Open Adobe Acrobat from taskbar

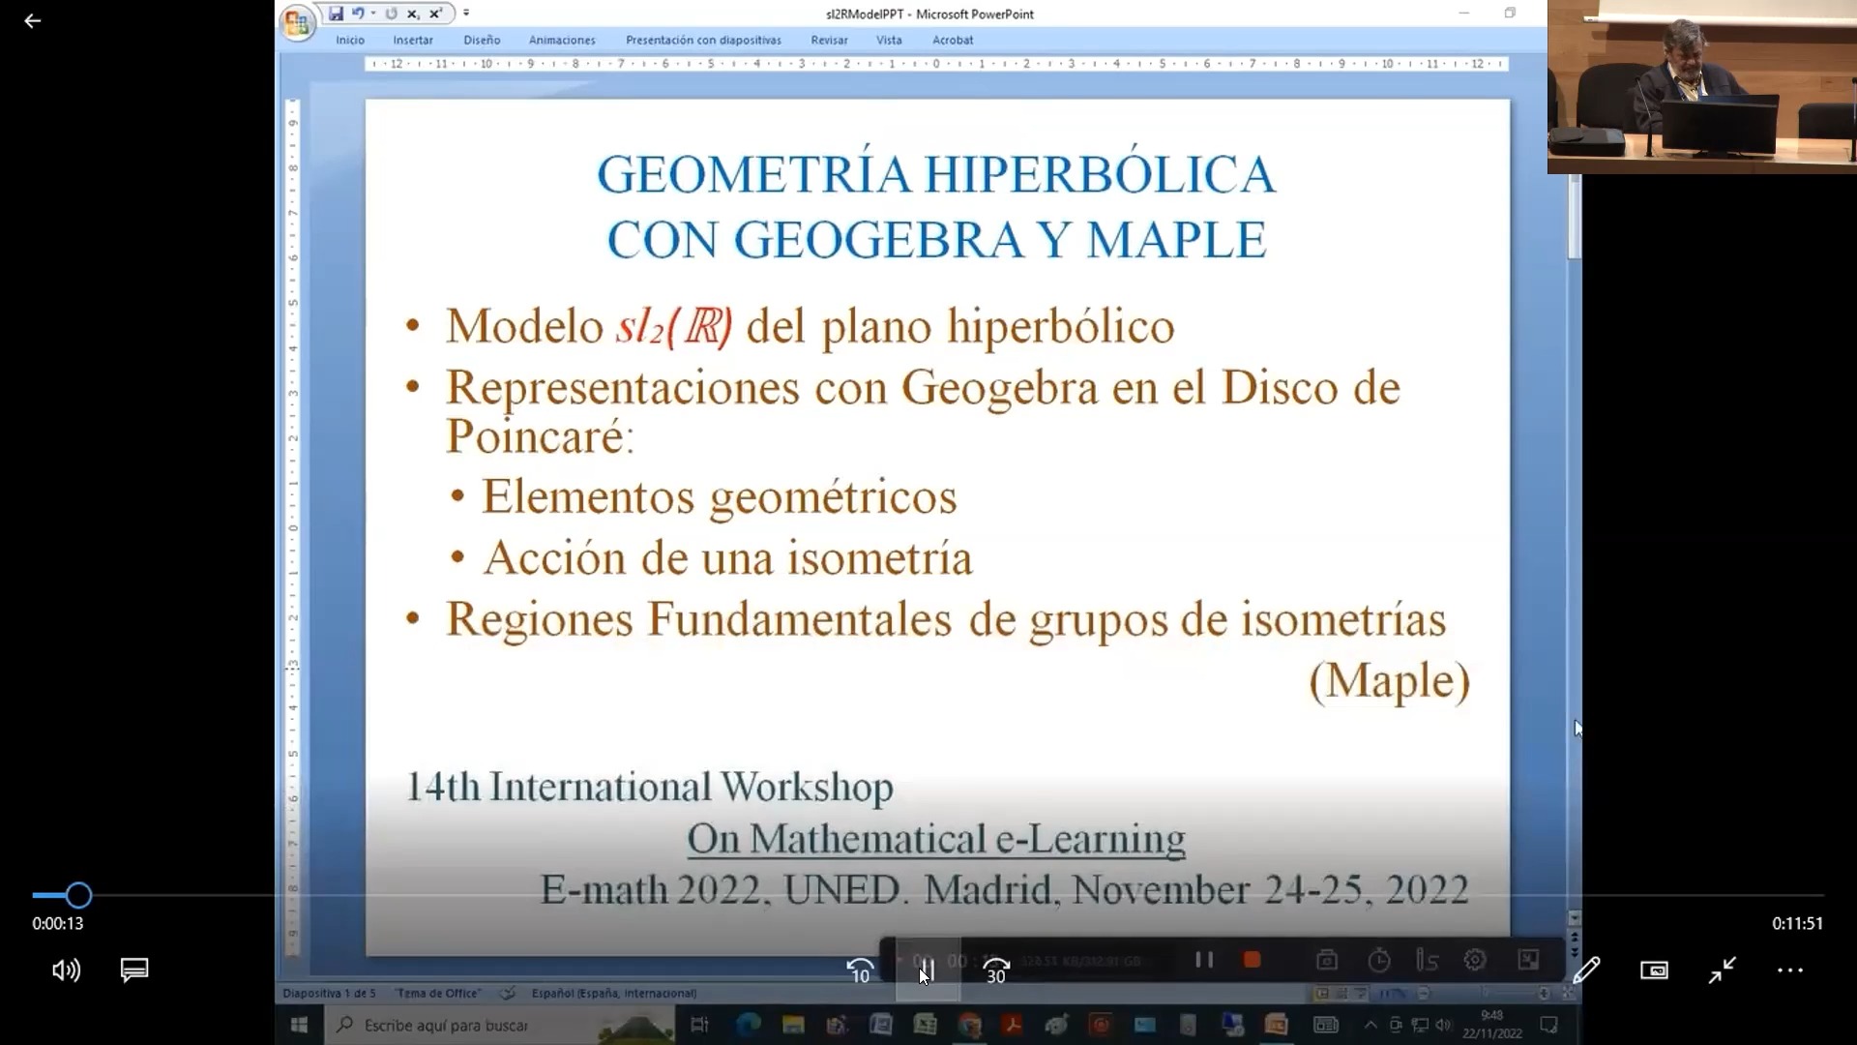(x=1014, y=1025)
